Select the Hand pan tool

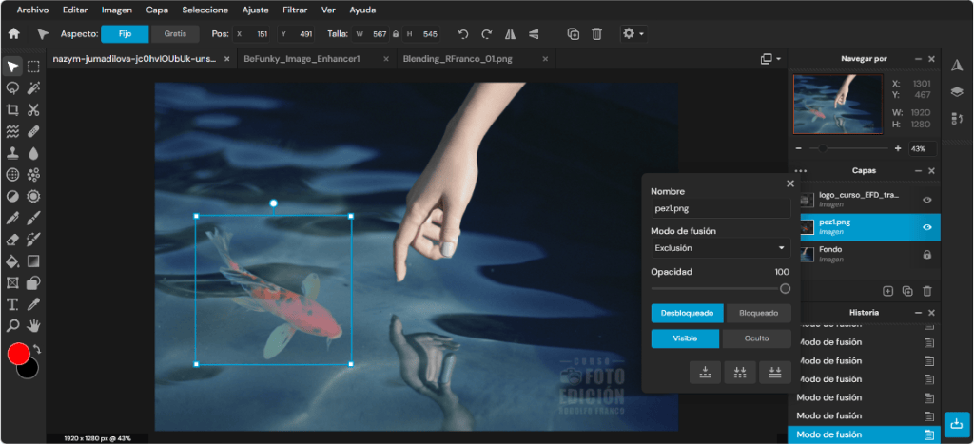click(33, 325)
